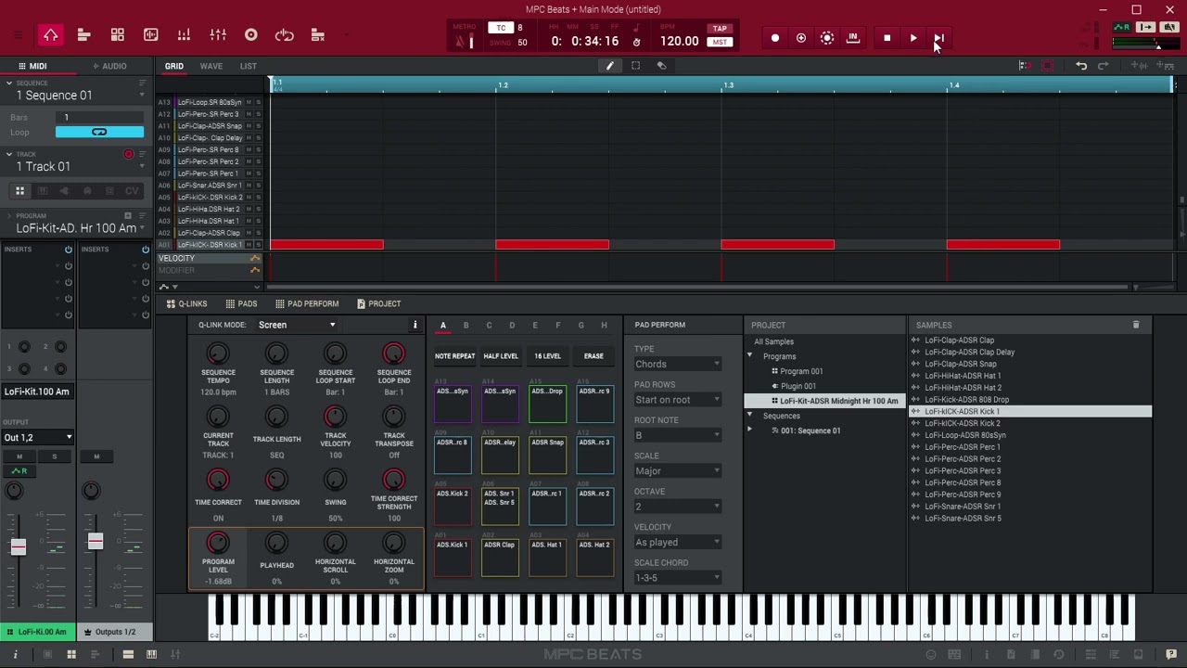Trigger the ADSR Clap pad A02
This screenshot has width=1187, height=668.
click(x=500, y=558)
